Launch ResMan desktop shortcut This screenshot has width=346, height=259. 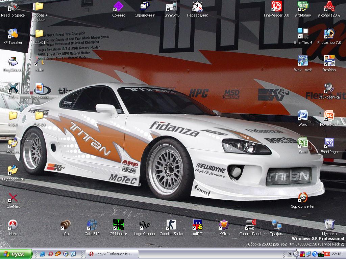(x=329, y=64)
